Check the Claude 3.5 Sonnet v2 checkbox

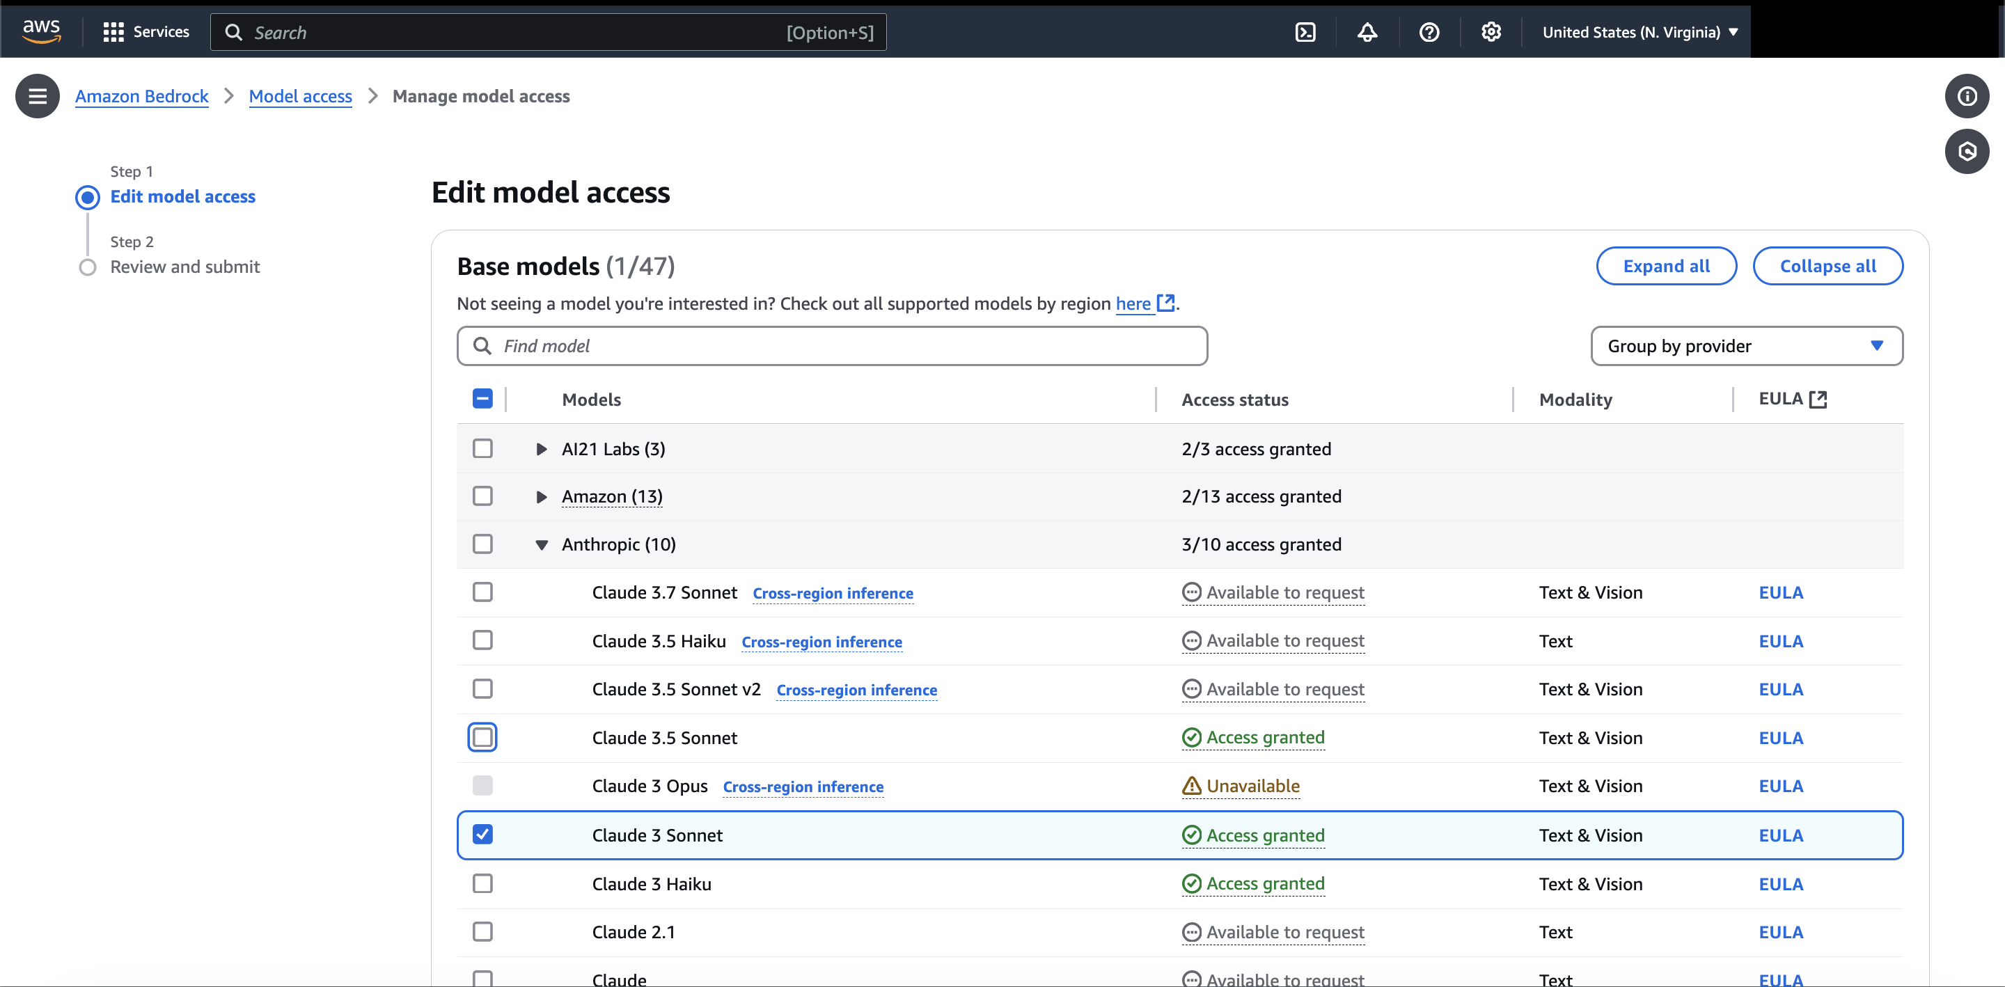click(482, 688)
